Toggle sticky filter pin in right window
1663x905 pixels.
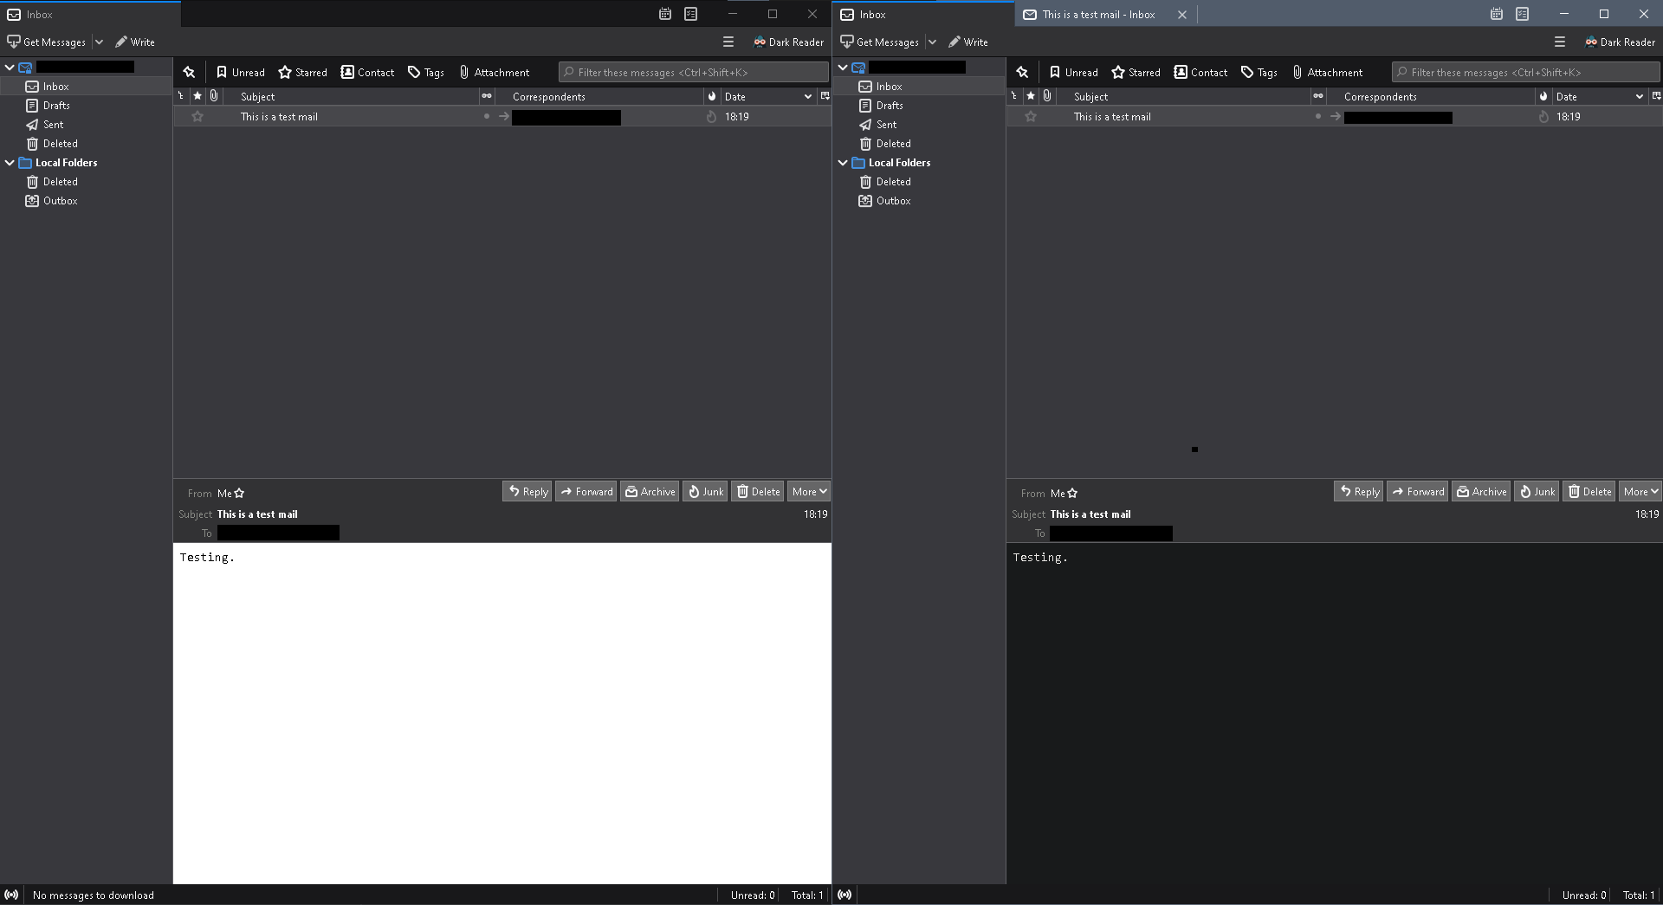click(1022, 72)
